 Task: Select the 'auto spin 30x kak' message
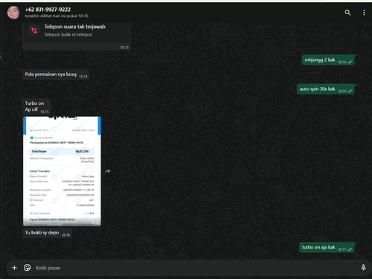pyautogui.click(x=326, y=89)
